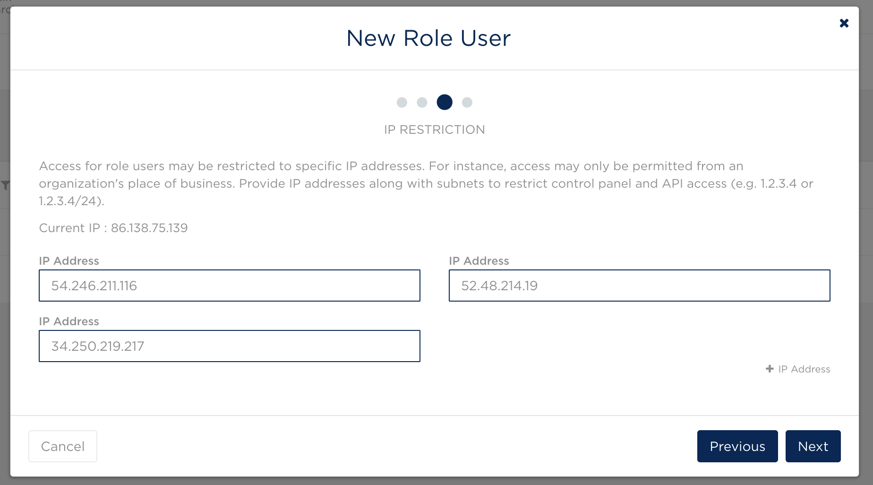This screenshot has height=485, width=873.
Task: Skip to the fourth step indicator dot
Action: point(467,102)
